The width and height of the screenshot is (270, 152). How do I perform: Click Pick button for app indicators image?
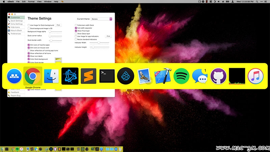click(x=108, y=36)
